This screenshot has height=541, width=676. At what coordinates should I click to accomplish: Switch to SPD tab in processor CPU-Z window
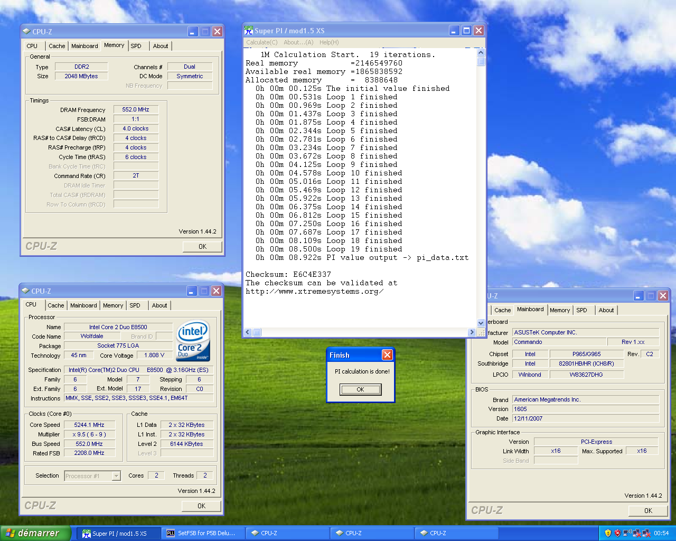tap(135, 305)
